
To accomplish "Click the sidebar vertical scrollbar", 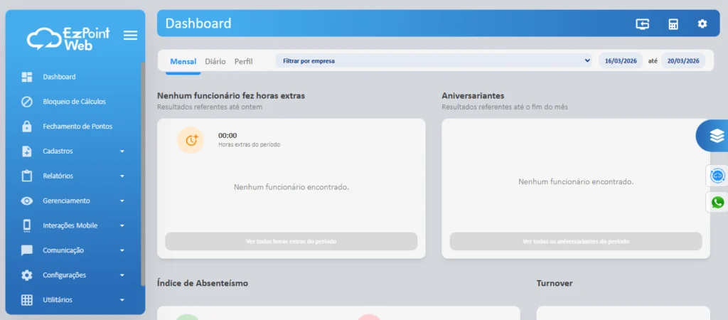I will click(143, 174).
